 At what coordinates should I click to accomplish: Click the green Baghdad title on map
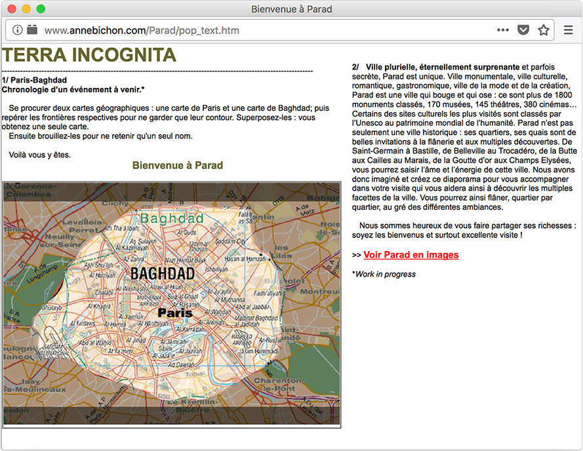pos(172,218)
